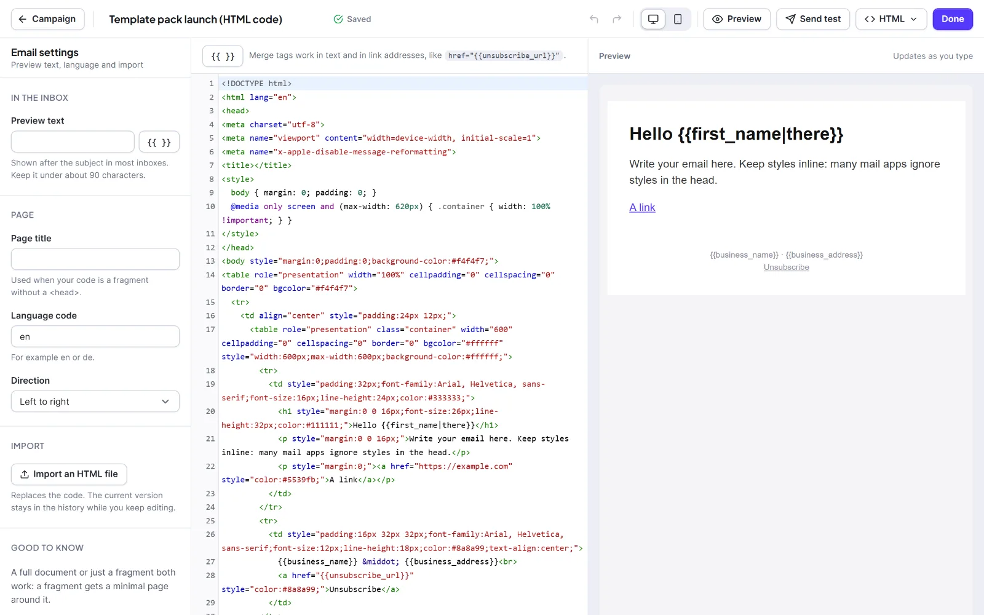Click the 'Email settings' heading
The image size is (984, 615).
[x=45, y=53]
